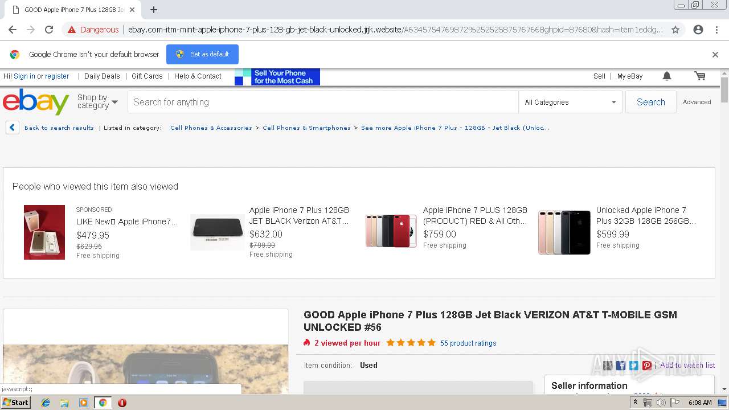Open the Shop by category dropdown

97,102
